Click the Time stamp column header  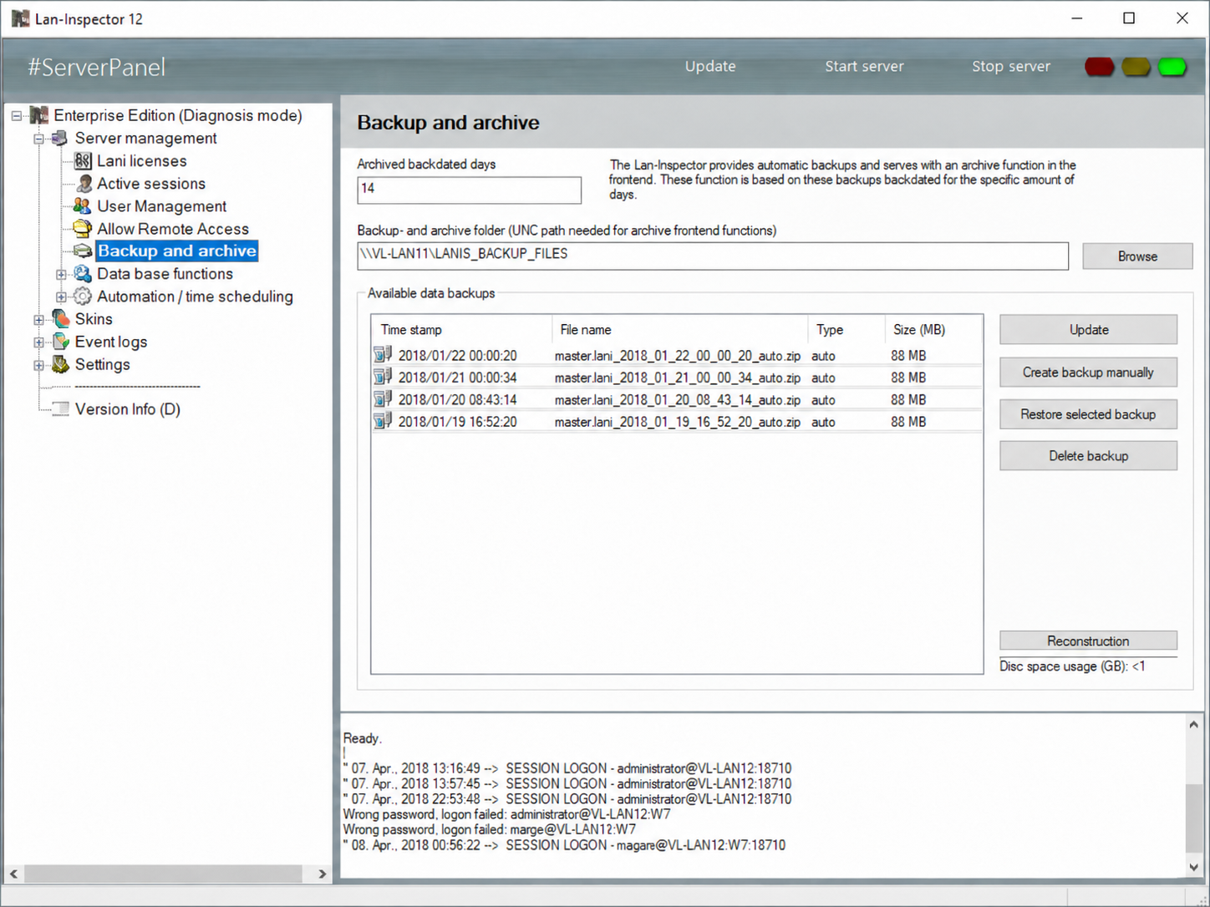click(x=461, y=330)
